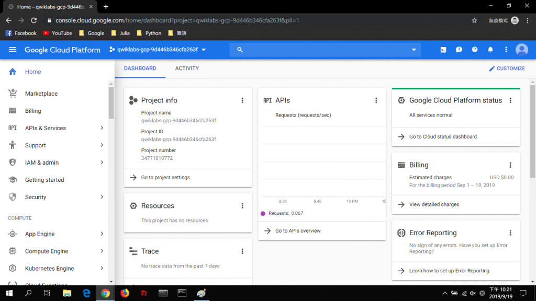Screen dimensions: 536x301
Task: Switch to the ACTIVITY tab
Action: (x=187, y=68)
